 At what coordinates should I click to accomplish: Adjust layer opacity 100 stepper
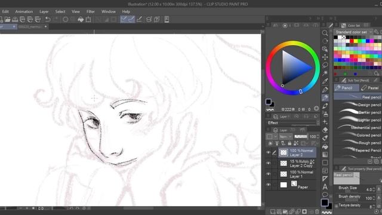318,137
